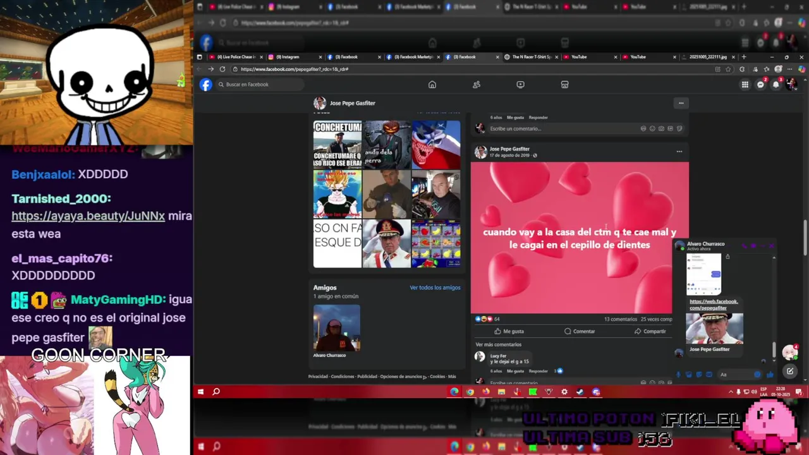The height and width of the screenshot is (455, 809).
Task: Open Ver todos los amigos
Action: (x=435, y=288)
